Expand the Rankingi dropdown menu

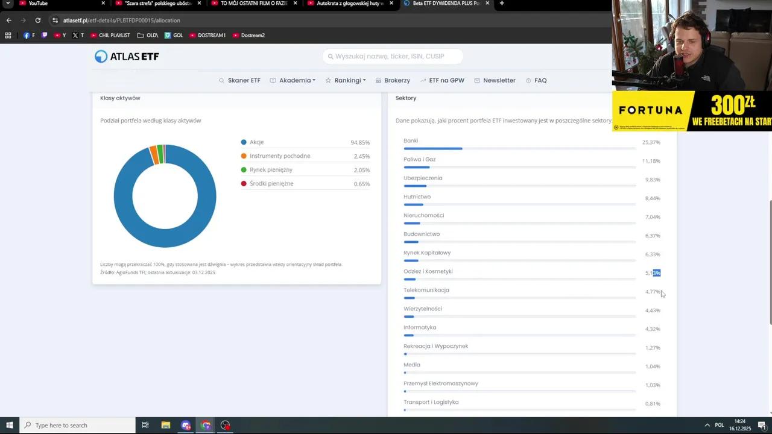(x=346, y=80)
